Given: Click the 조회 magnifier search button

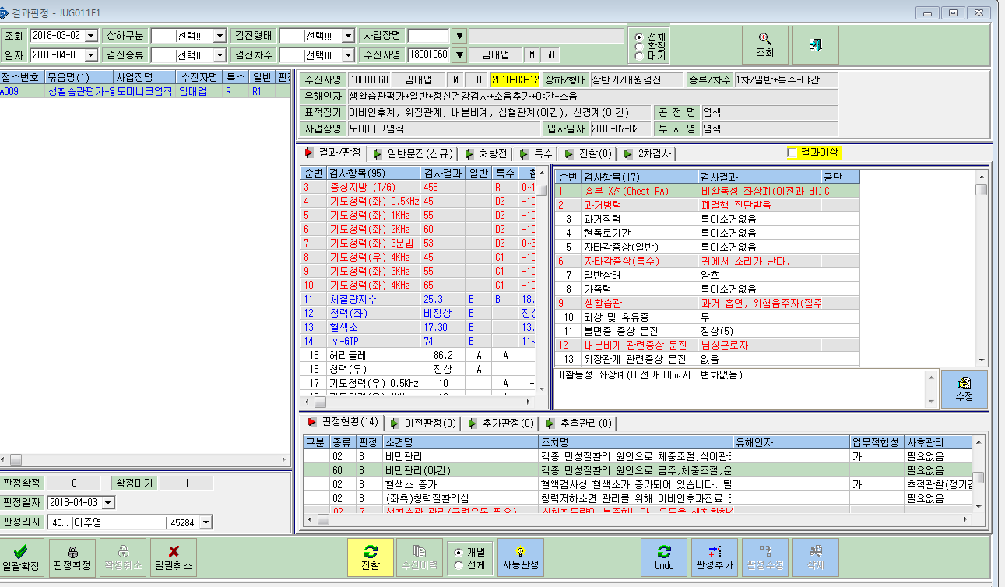Looking at the screenshot, I should [764, 45].
